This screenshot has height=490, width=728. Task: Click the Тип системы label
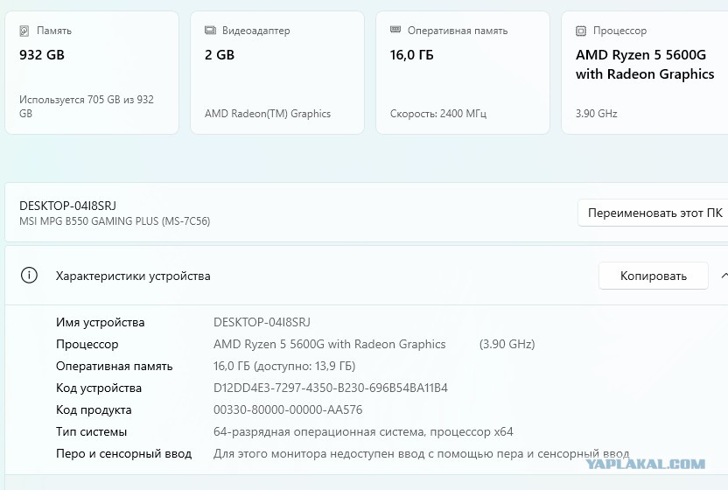pos(92,431)
